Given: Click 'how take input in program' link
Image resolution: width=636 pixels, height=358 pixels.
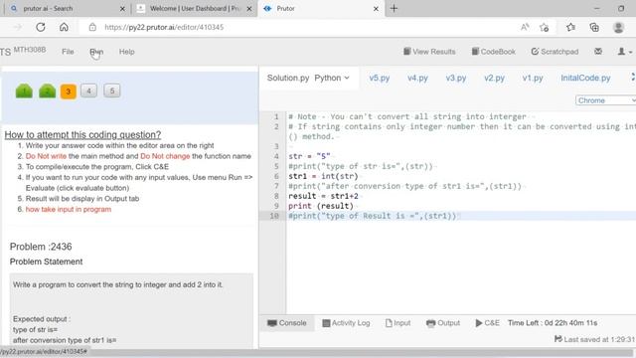Looking at the screenshot, I should (69, 210).
